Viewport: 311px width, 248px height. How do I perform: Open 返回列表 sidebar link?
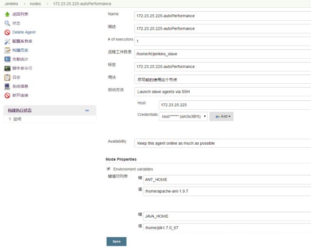pos(20,14)
